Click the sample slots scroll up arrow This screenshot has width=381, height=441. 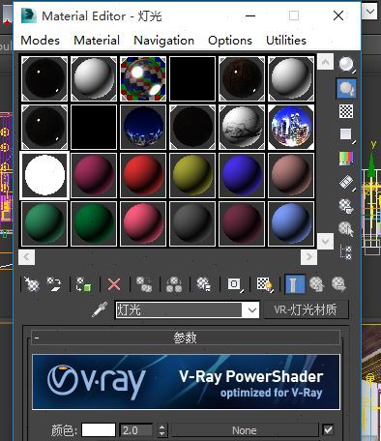[x=325, y=62]
